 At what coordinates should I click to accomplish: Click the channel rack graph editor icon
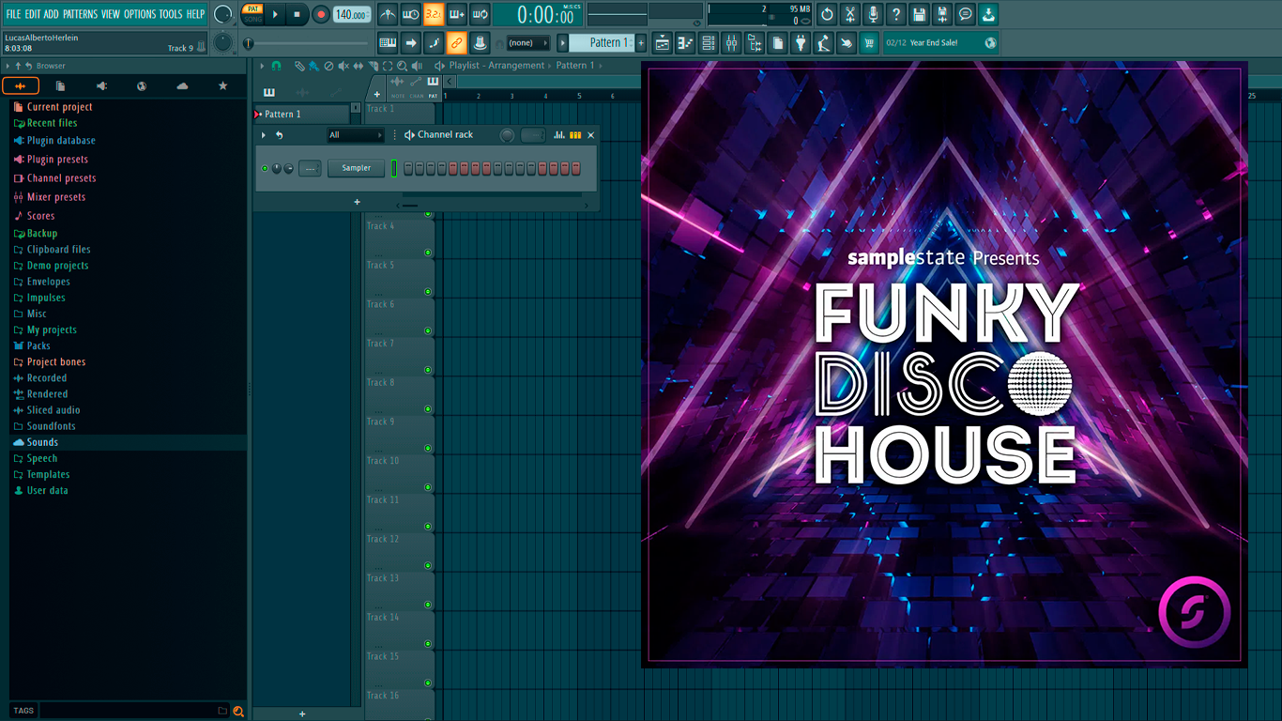559,135
